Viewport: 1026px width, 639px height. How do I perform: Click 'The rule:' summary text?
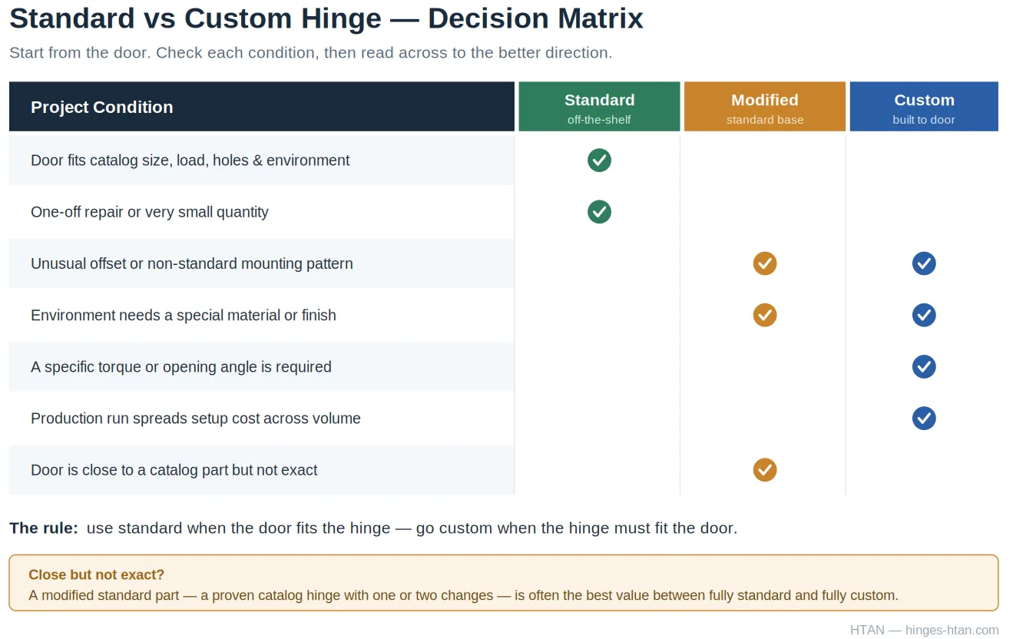click(44, 528)
